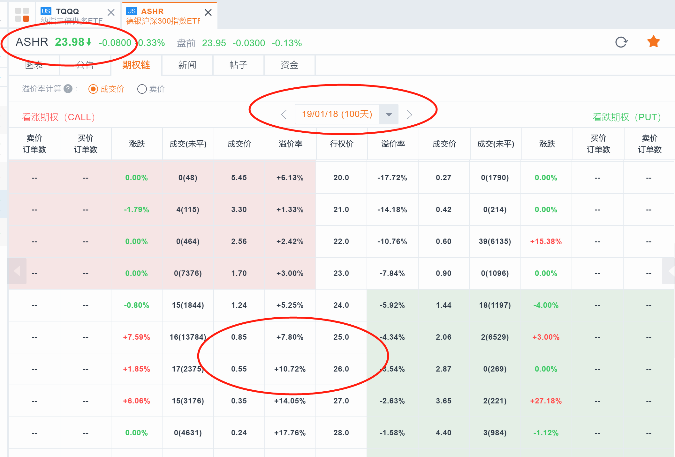Open the 图表 tab

click(34, 65)
